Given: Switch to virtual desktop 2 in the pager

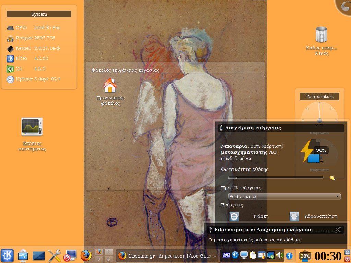Looking at the screenshot, I should click(x=108, y=252).
